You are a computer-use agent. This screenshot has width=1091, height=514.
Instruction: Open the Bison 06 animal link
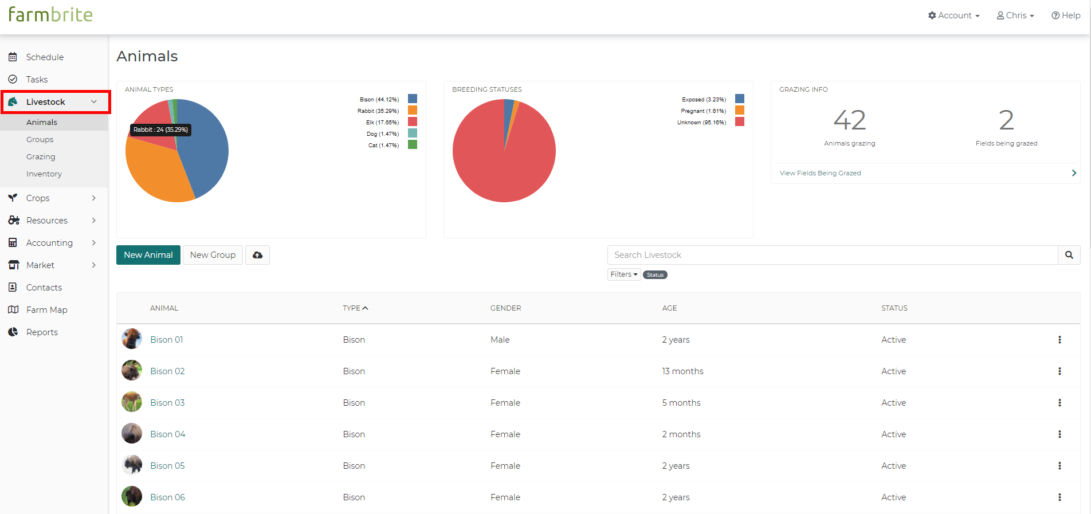(x=168, y=497)
